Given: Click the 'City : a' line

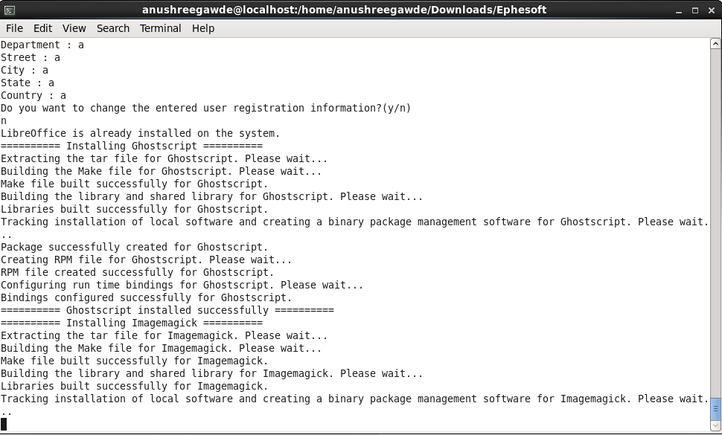Looking at the screenshot, I should [25, 71].
